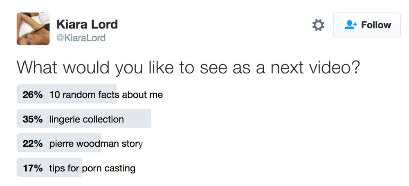This screenshot has height=186, width=409.
Task: Click the add-person icon on Follow button
Action: [x=351, y=25]
